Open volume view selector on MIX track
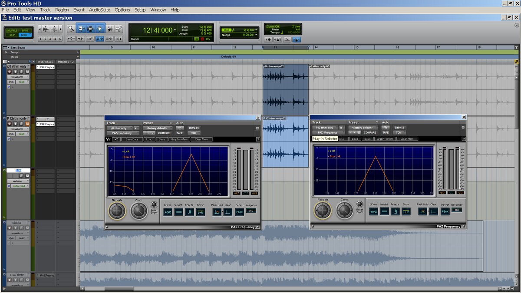The width and height of the screenshot is (521, 293). tap(18, 181)
